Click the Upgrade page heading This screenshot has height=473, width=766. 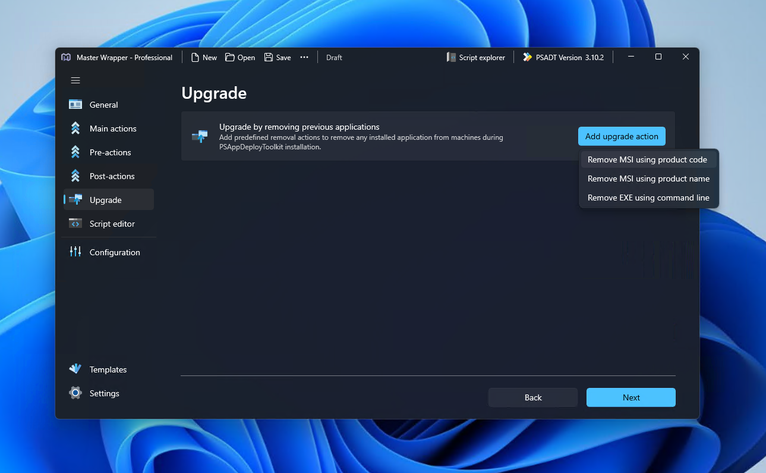pos(214,93)
